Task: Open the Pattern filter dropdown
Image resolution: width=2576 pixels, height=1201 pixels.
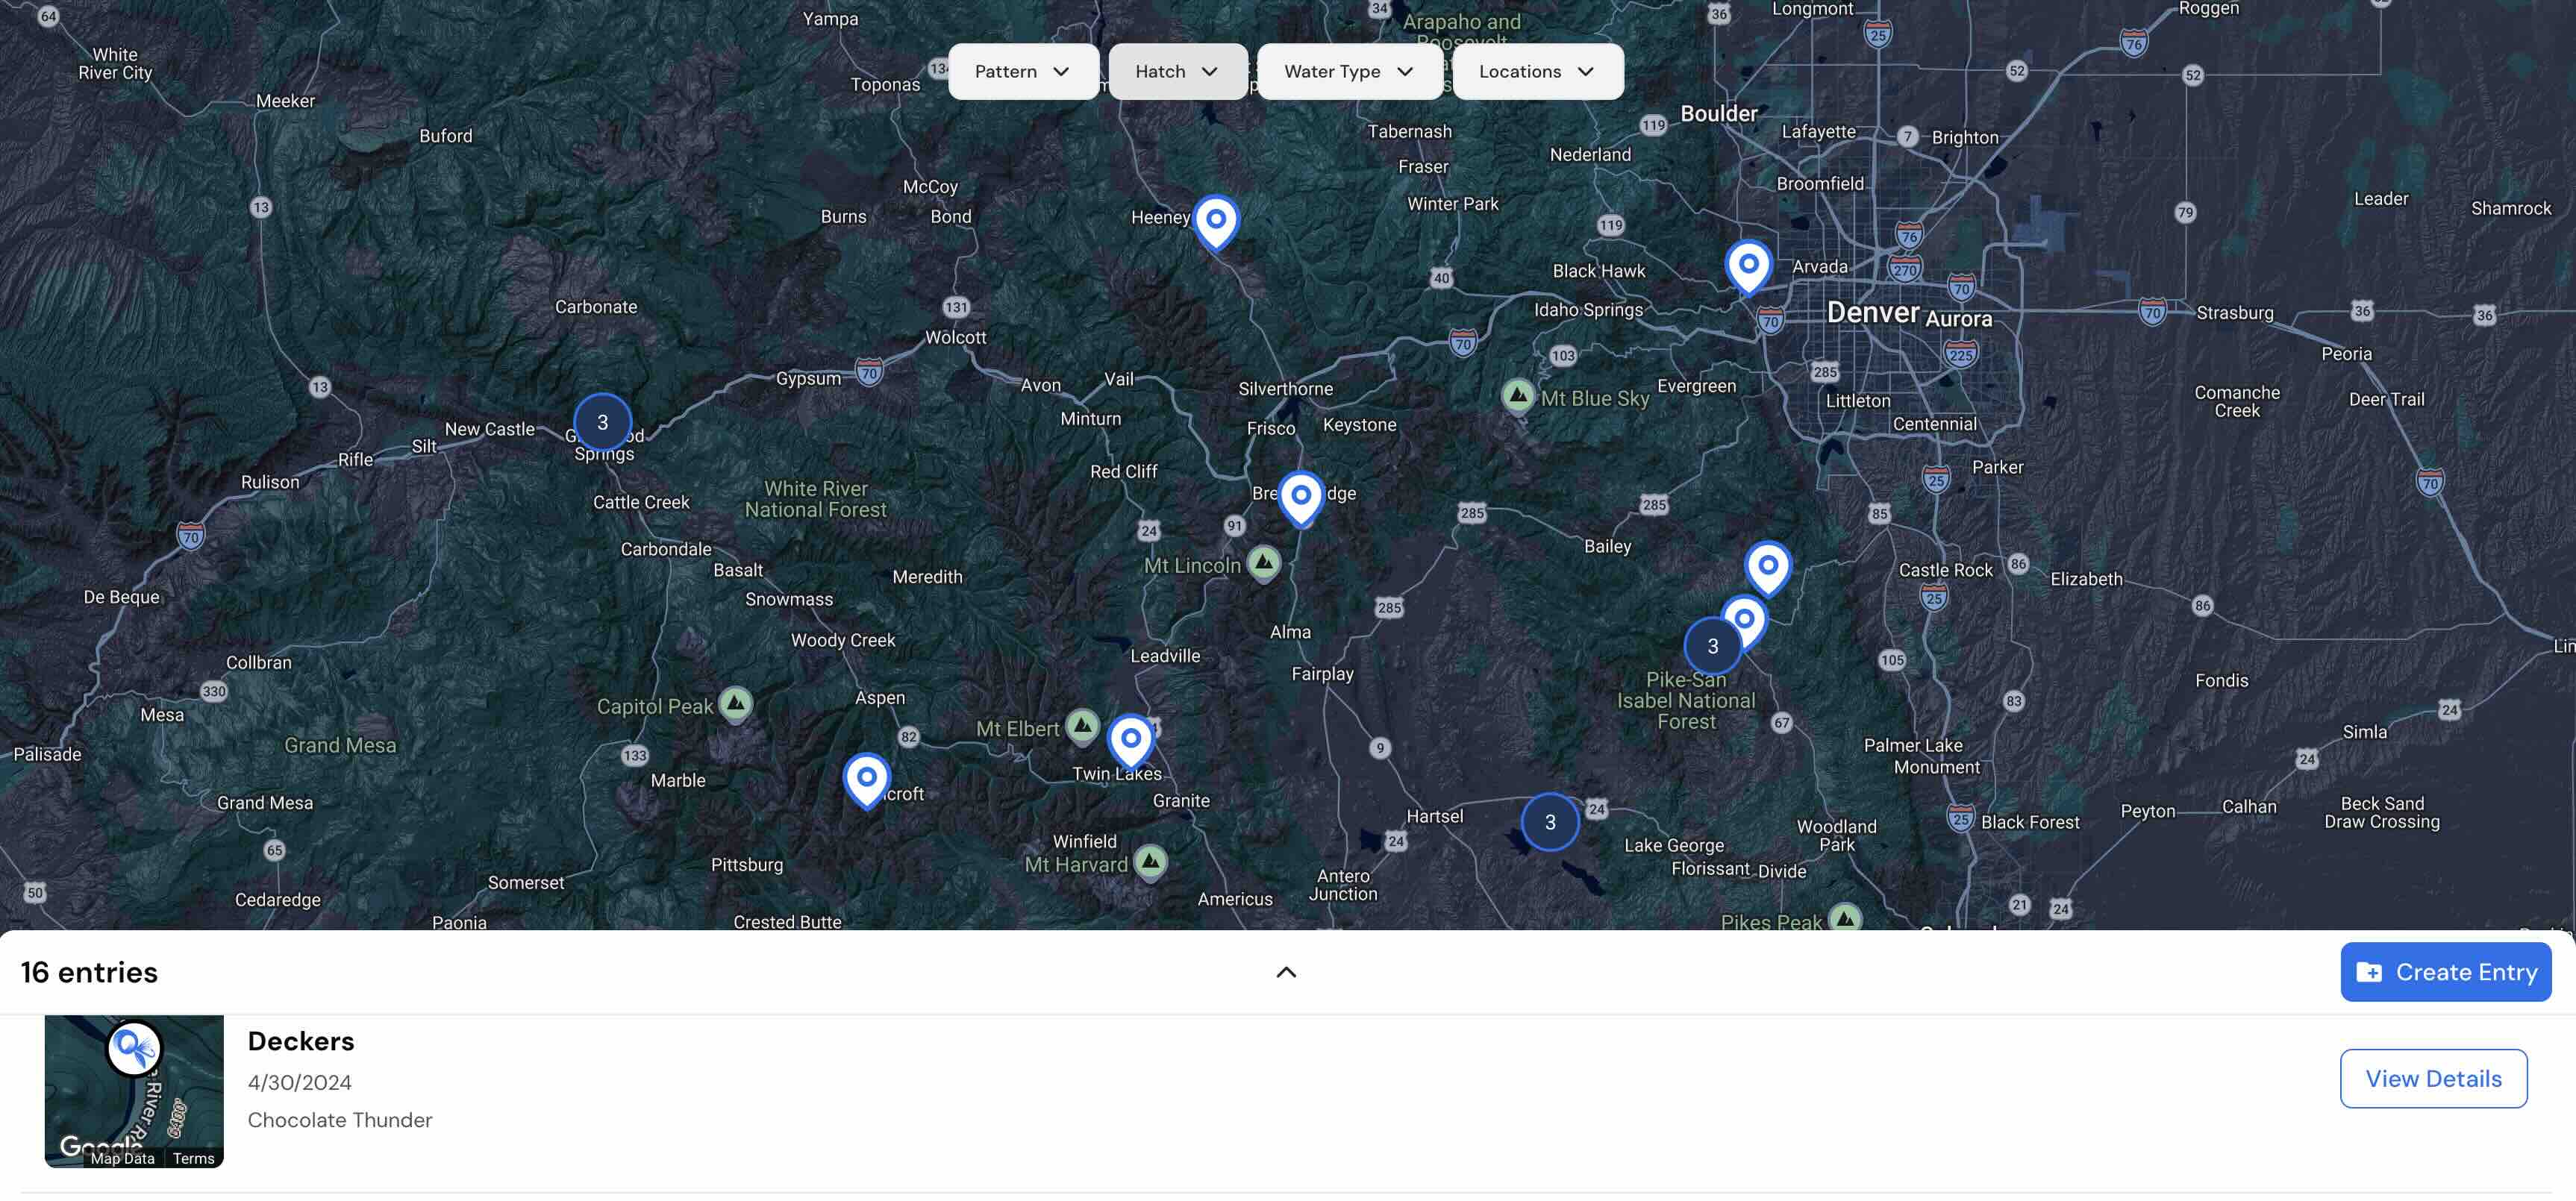Action: [1023, 71]
